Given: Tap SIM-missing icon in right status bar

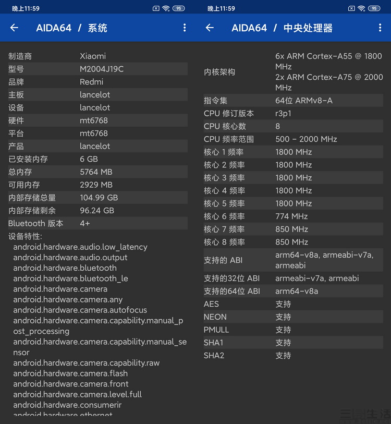Looking at the screenshot, I should pyautogui.click(x=351, y=8).
